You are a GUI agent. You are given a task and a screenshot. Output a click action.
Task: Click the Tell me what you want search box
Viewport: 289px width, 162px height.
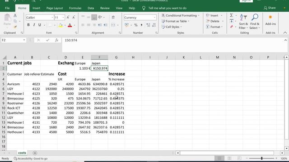(x=168, y=8)
